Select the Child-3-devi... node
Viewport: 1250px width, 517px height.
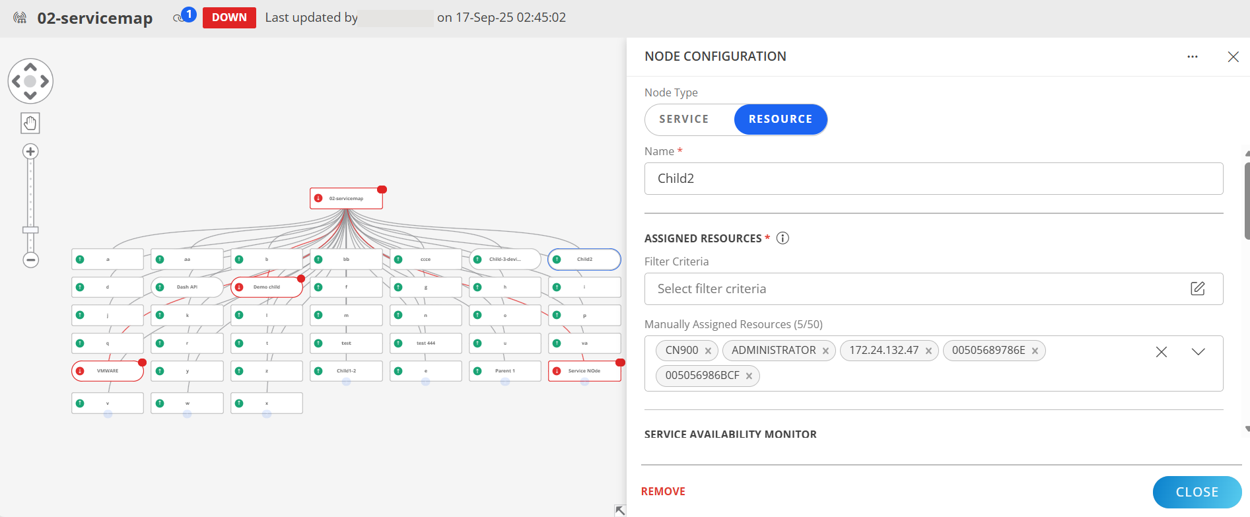[505, 259]
